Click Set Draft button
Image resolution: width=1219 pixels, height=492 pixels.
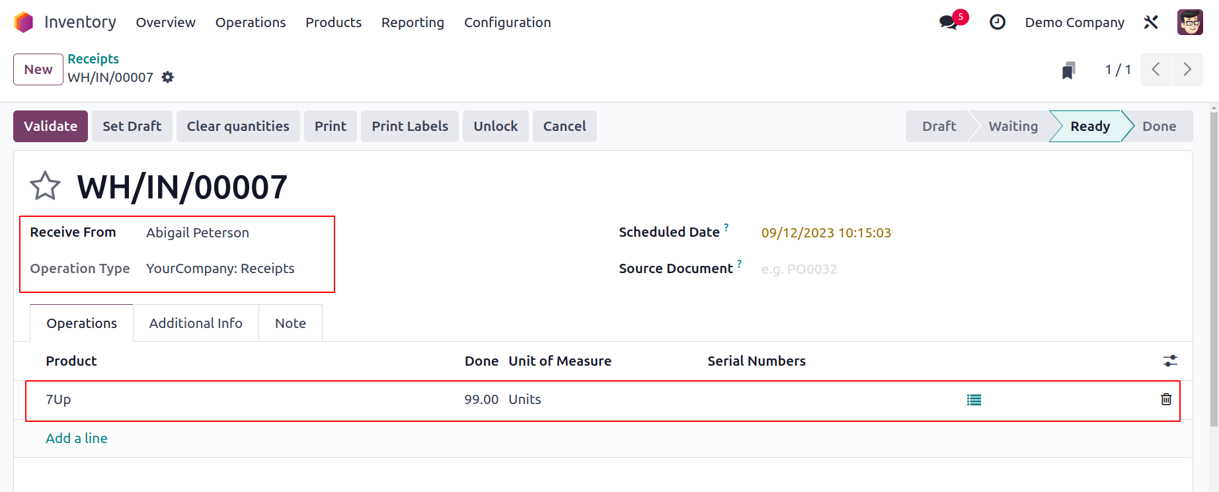click(x=132, y=126)
